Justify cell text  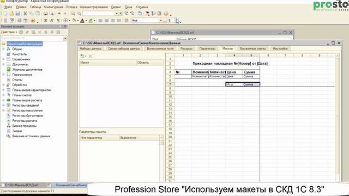(119, 21)
